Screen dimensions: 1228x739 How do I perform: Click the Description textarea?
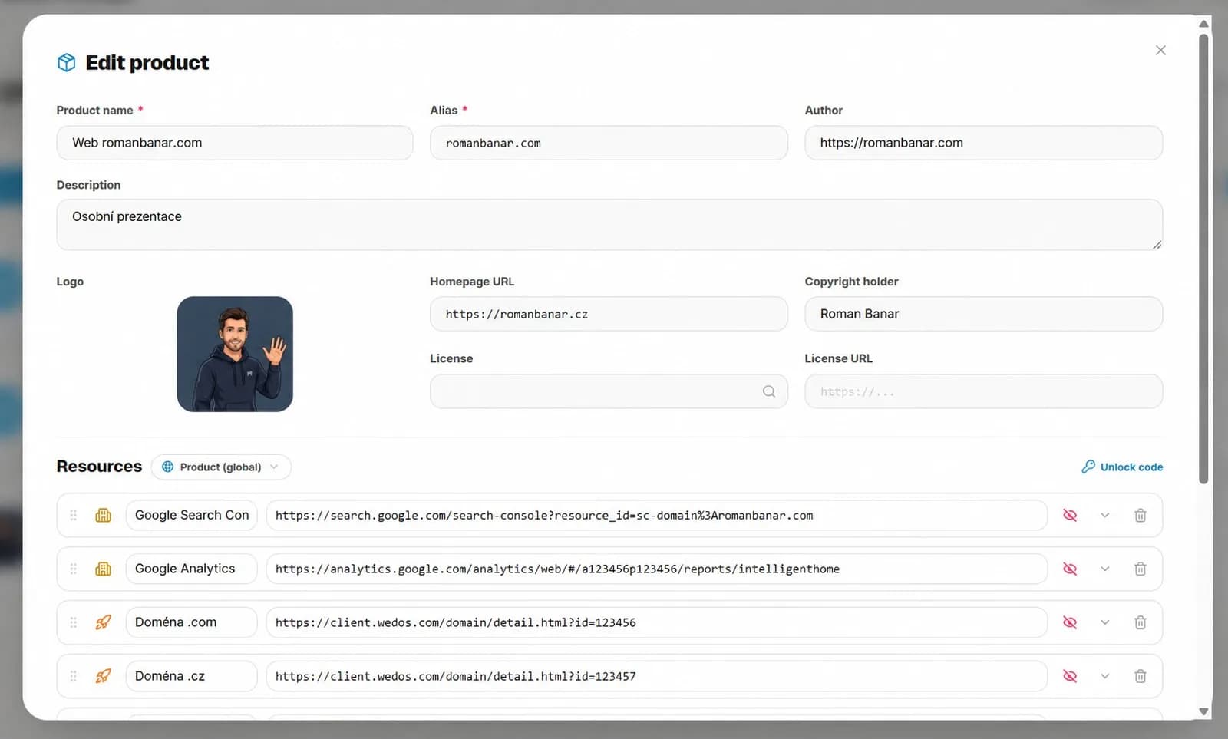tap(609, 225)
